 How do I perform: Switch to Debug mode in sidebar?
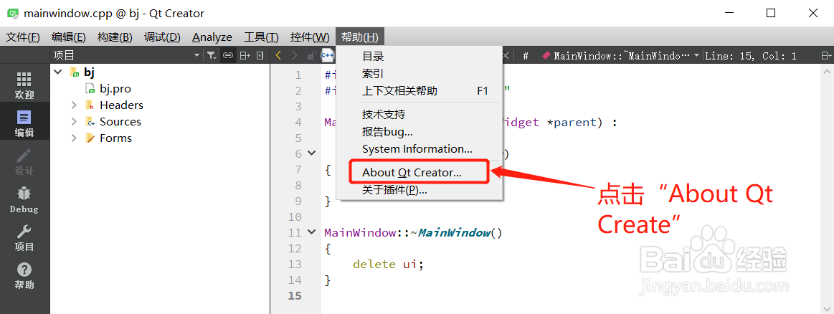(x=24, y=199)
